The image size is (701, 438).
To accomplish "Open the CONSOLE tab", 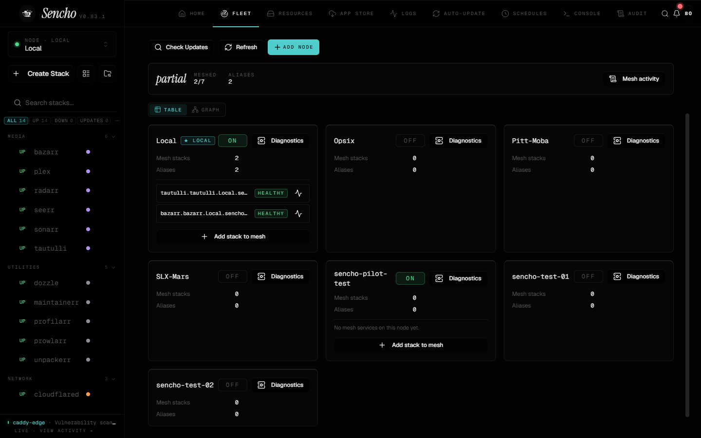I will click(x=582, y=14).
